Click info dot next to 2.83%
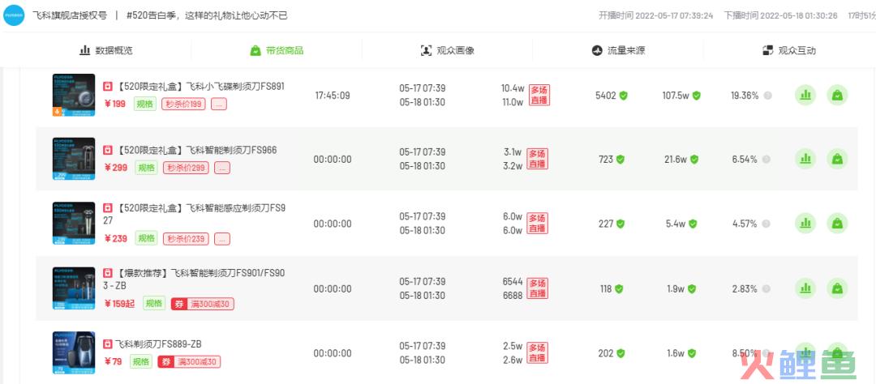Screen dimensions: 876x384 pyautogui.click(x=766, y=289)
